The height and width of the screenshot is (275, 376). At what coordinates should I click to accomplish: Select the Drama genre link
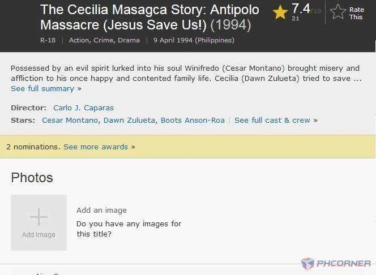pos(129,40)
